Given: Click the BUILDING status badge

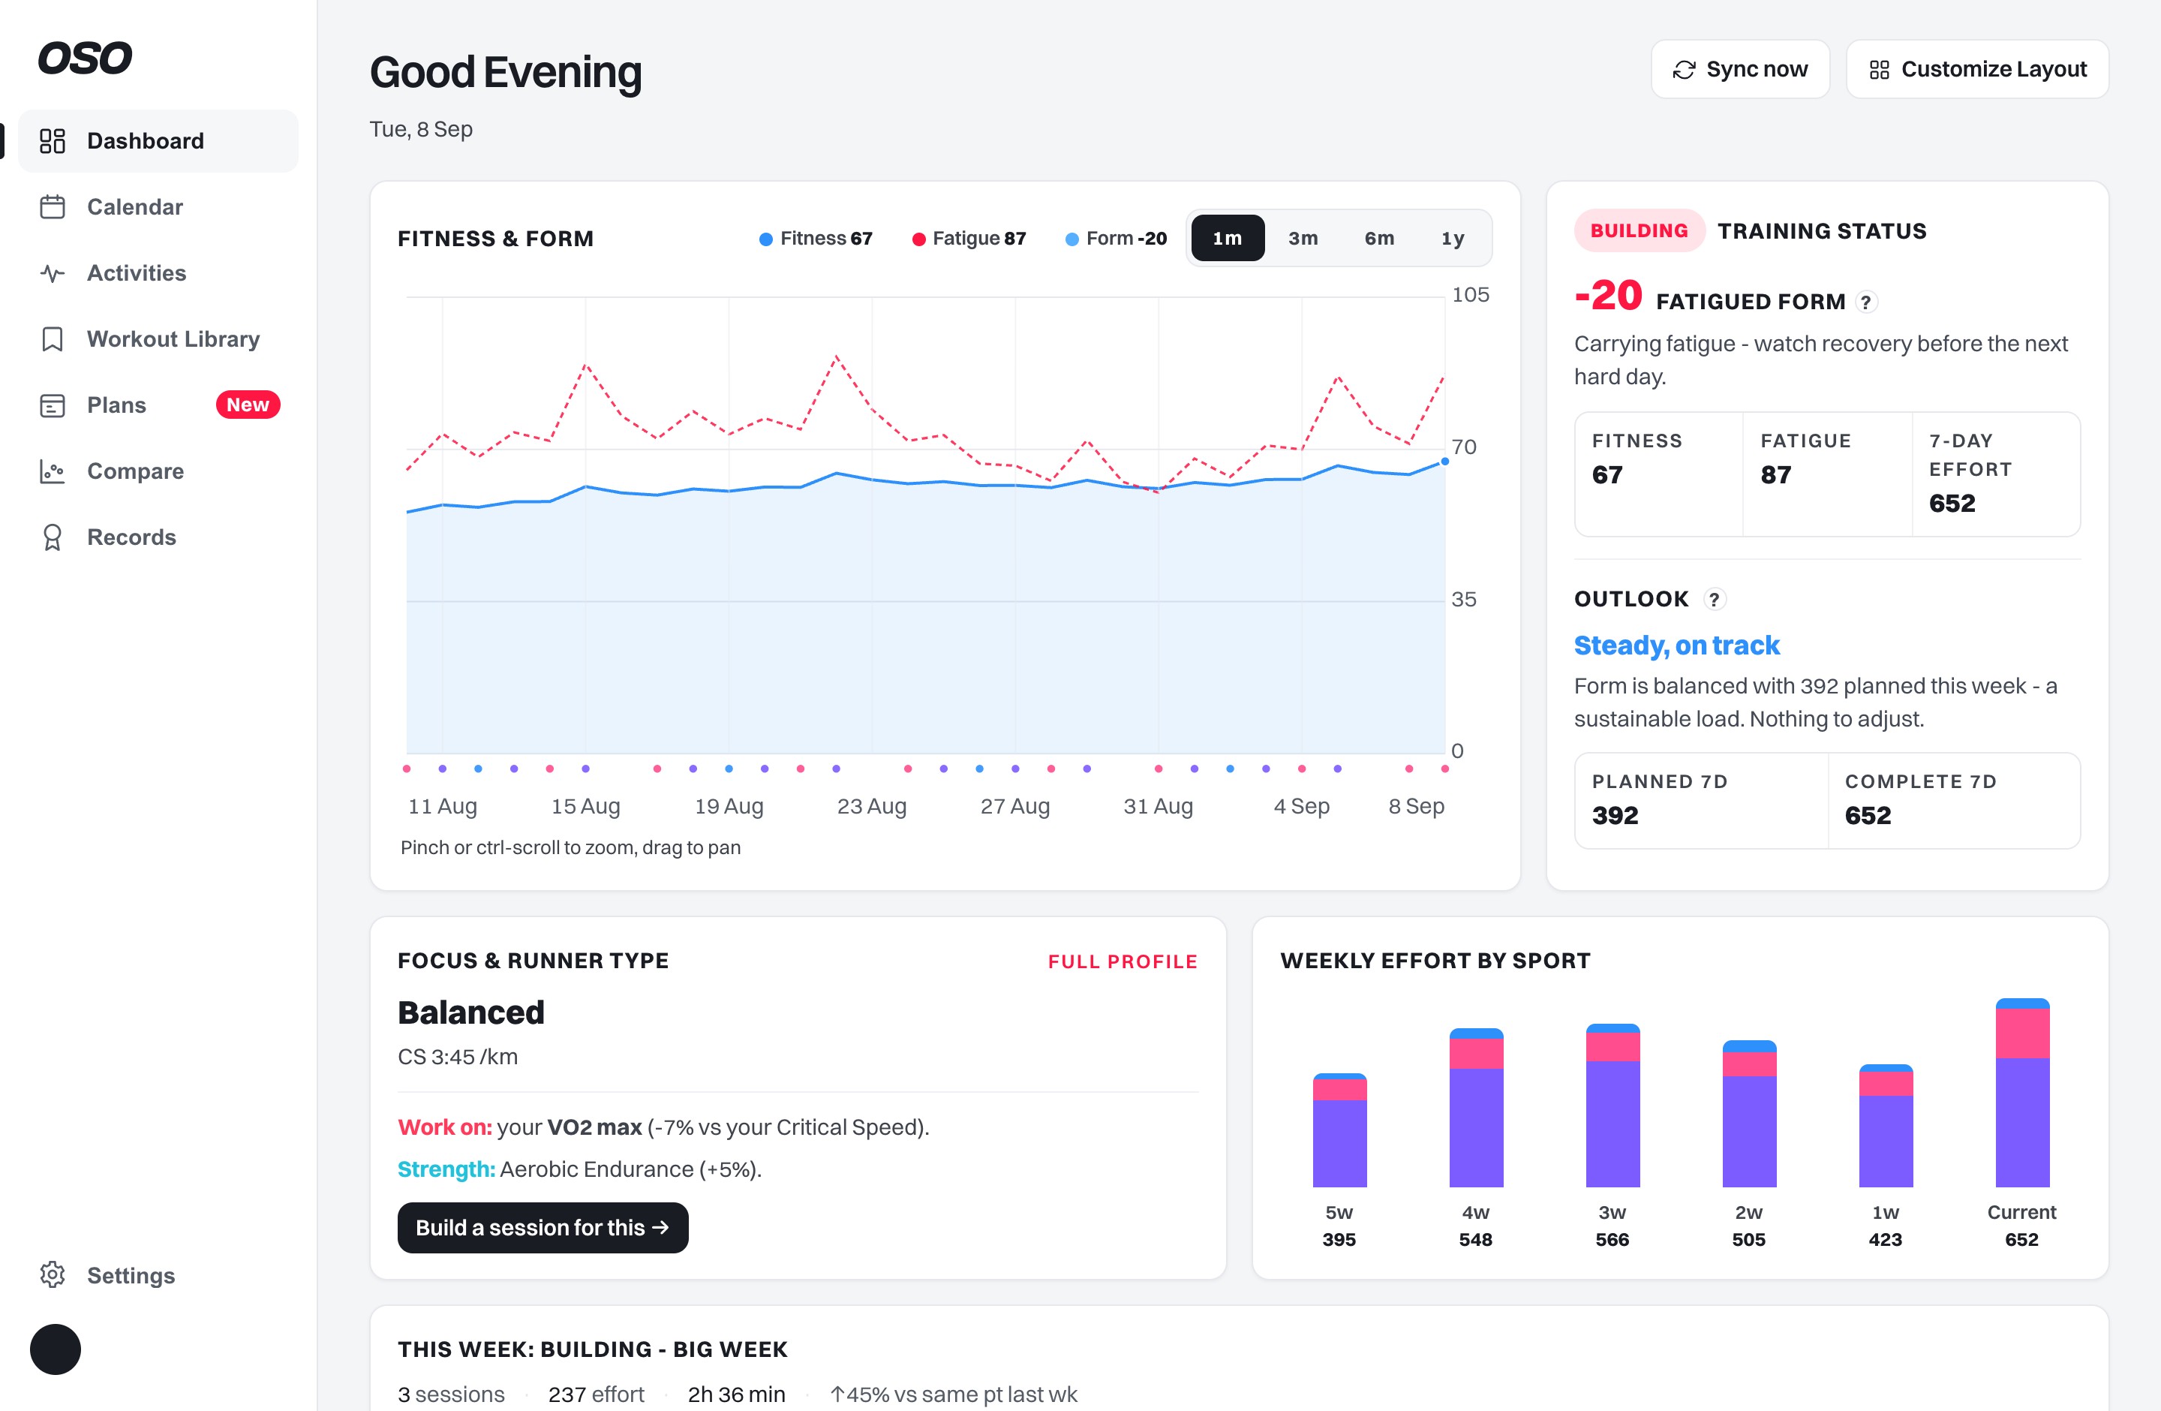Looking at the screenshot, I should coord(1639,230).
